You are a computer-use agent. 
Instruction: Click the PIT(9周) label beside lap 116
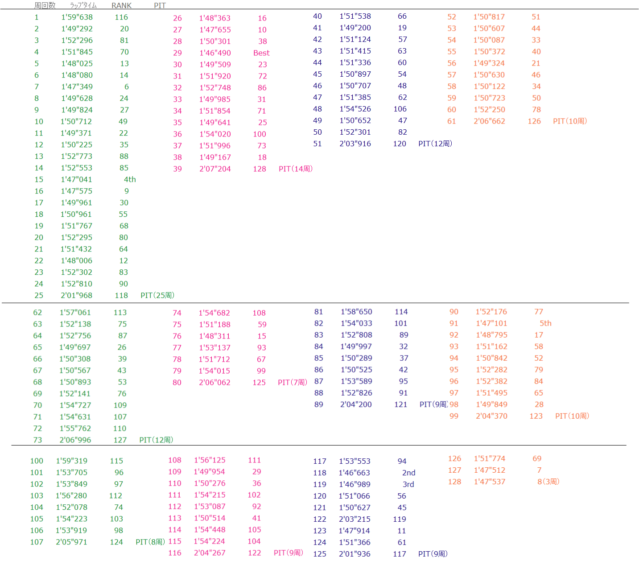point(289,553)
